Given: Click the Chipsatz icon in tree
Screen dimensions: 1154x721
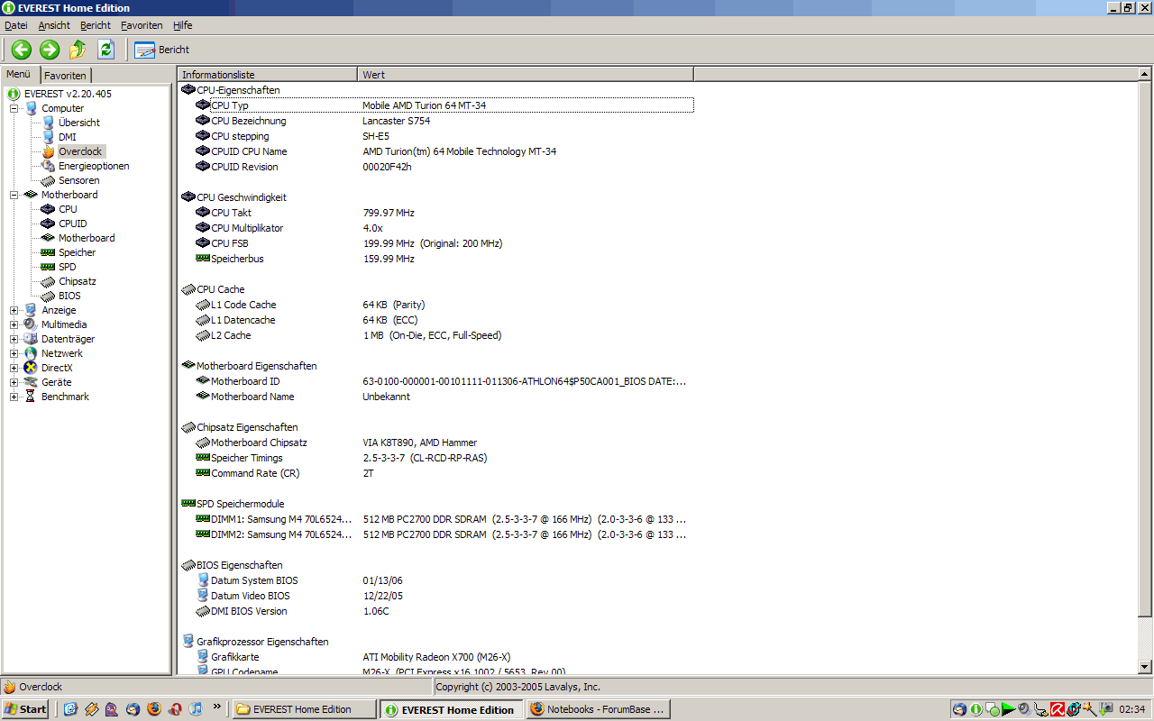Looking at the screenshot, I should (x=49, y=281).
